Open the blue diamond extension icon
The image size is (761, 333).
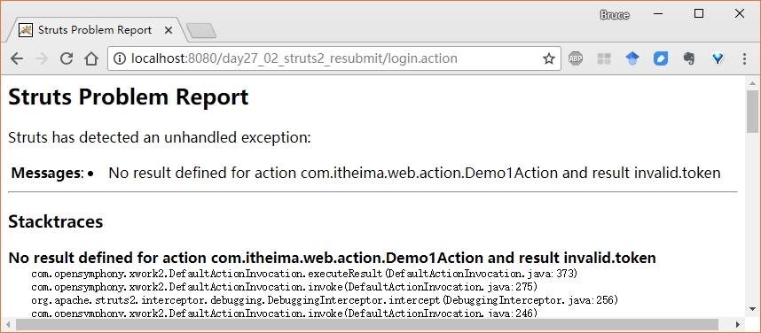pyautogui.click(x=718, y=58)
